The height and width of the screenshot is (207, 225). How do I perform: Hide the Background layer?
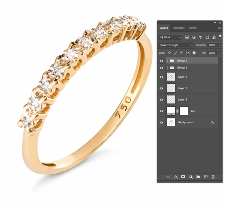[161, 123]
